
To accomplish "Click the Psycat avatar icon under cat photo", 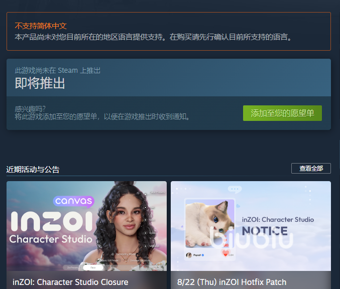I will tap(189, 255).
